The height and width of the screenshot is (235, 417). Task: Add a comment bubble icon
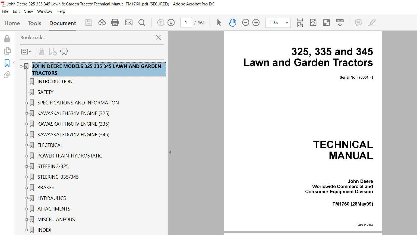click(359, 23)
